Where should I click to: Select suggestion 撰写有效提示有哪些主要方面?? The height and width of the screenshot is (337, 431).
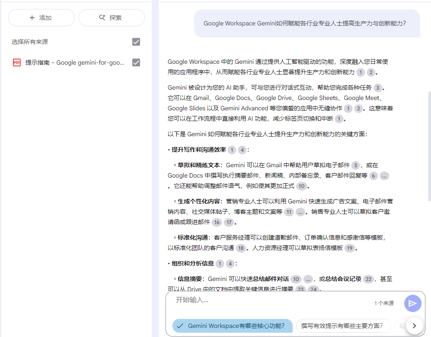[343, 326]
